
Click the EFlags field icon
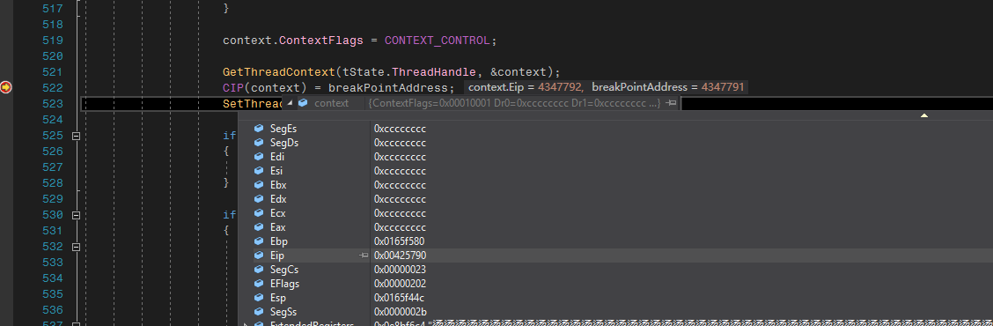tap(259, 284)
